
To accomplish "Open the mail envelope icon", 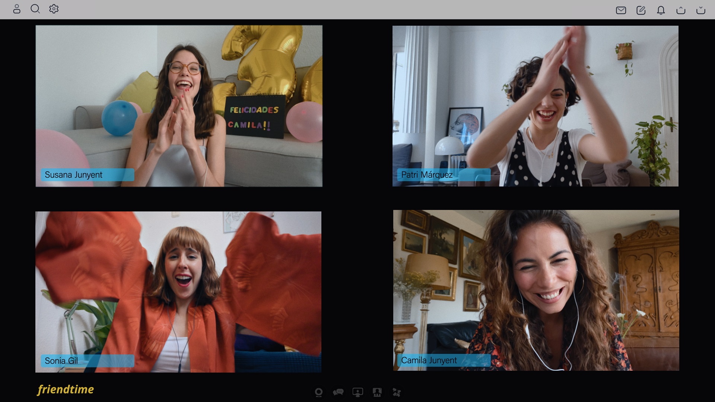I will pyautogui.click(x=621, y=10).
